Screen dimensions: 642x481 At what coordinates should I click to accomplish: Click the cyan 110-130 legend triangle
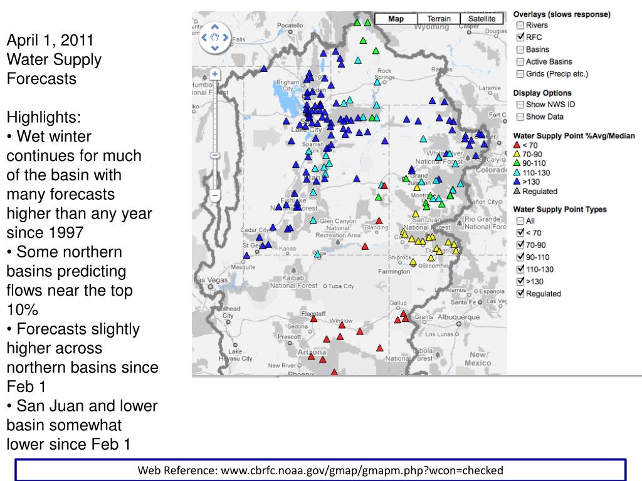pyautogui.click(x=517, y=172)
